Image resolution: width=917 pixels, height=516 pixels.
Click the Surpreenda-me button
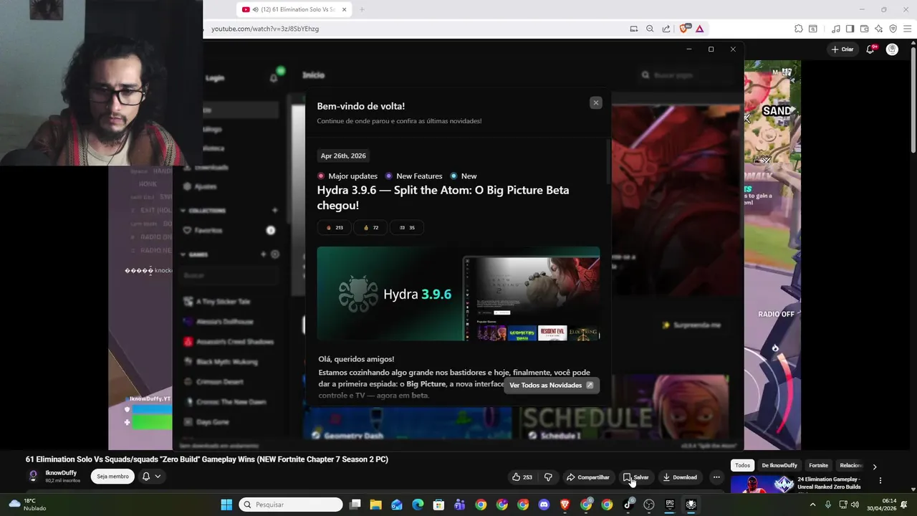tap(692, 325)
